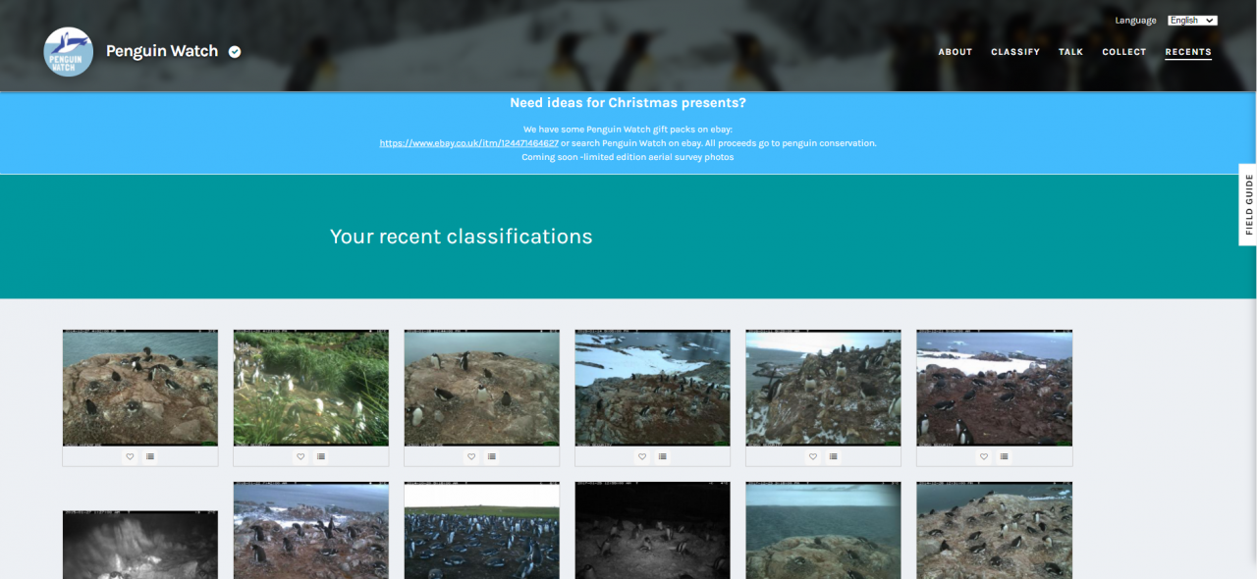
Task: Open the ABOUT page
Action: (956, 52)
